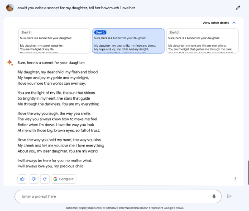Image resolution: width=249 pixels, height=211 pixels.
Task: Click the send prompt arrow icon
Action: point(229,196)
